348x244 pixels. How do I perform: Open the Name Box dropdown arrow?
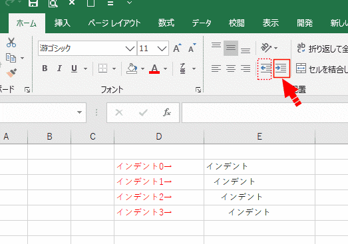pyautogui.click(x=79, y=112)
